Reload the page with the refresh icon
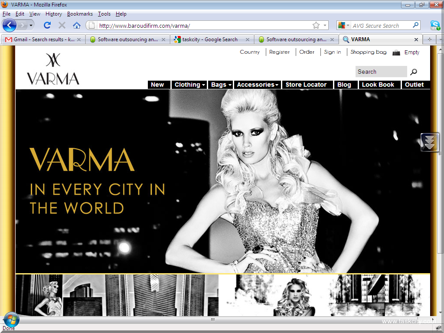The width and height of the screenshot is (444, 333). point(47,25)
